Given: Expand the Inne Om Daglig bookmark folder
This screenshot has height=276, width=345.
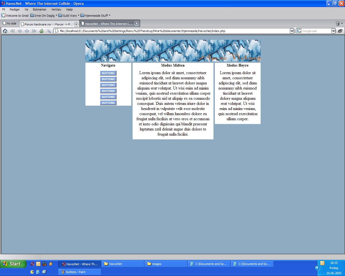Looking at the screenshot, I should point(44,16).
